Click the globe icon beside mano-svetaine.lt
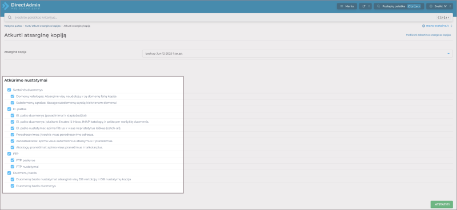457x210 pixels. point(423,26)
